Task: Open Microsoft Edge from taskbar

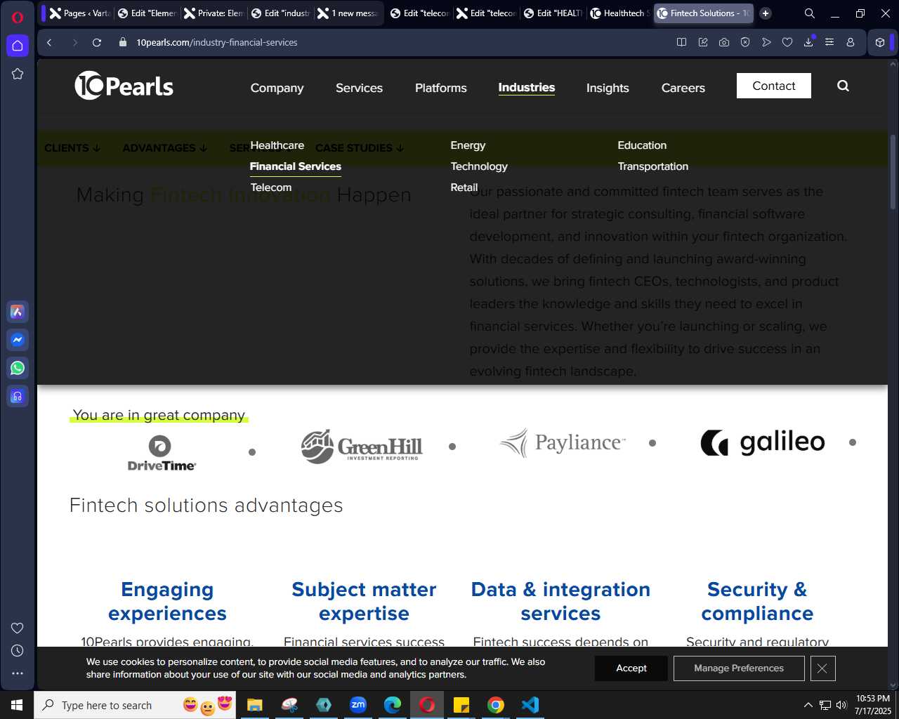Action: click(393, 705)
